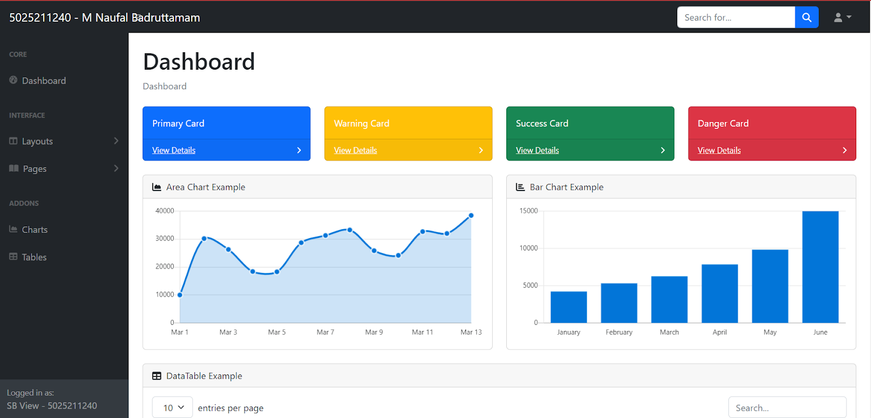871x418 pixels.
Task: Open the Layouts sidebar menu
Action: 64,141
